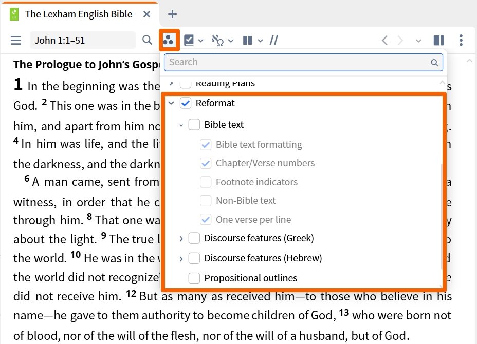This screenshot has width=477, height=344.
Task: Add a new tab with plus
Action: (x=172, y=14)
